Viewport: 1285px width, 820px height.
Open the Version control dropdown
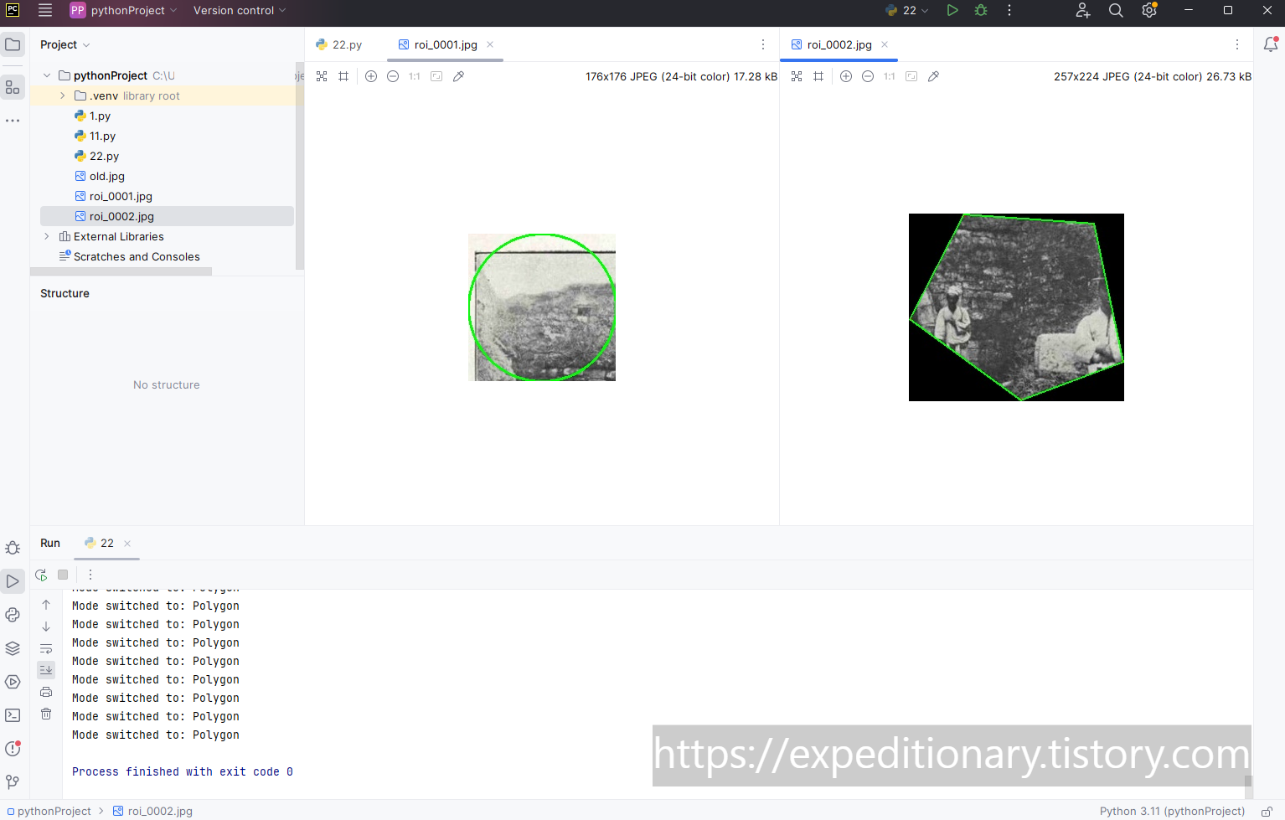240,10
